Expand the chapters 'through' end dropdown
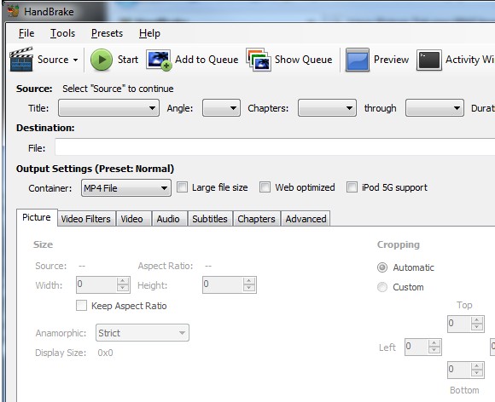495x402 pixels. point(434,108)
